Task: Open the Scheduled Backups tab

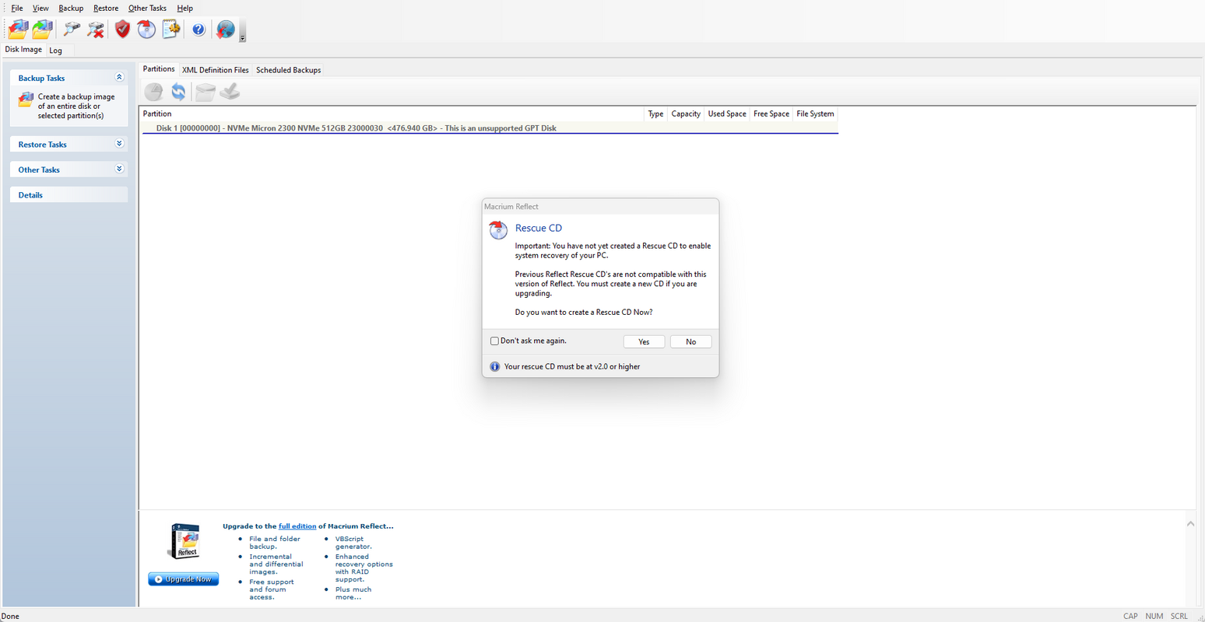Action: pyautogui.click(x=288, y=70)
